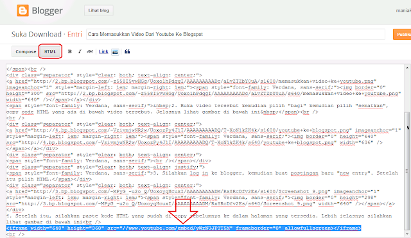The width and height of the screenshot is (411, 238).
Task: Click the editor vertical scrollbar thumb
Action: click(x=407, y=171)
